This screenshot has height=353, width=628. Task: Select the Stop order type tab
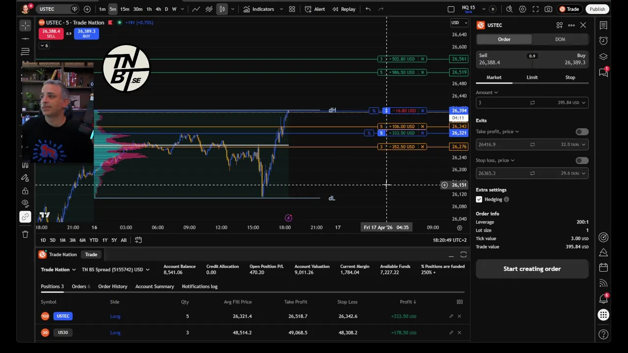(570, 77)
